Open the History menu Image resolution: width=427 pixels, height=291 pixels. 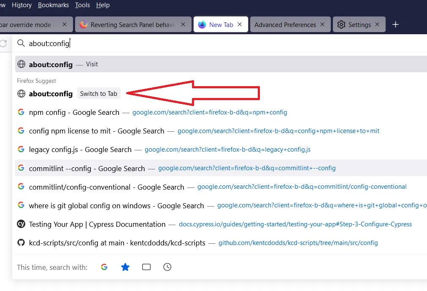coord(22,5)
